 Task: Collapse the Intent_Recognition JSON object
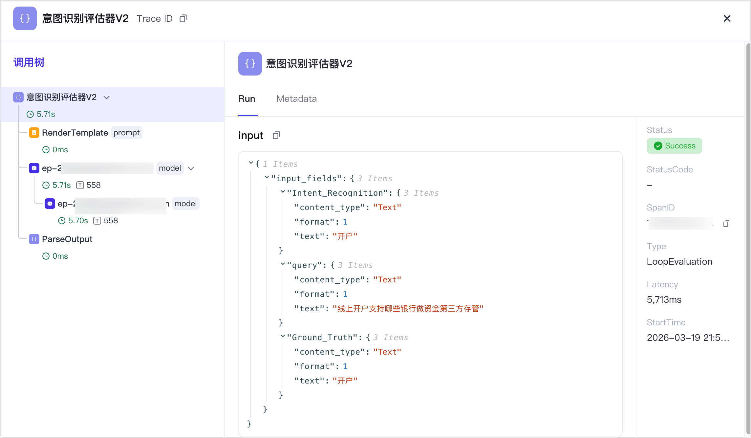click(283, 192)
